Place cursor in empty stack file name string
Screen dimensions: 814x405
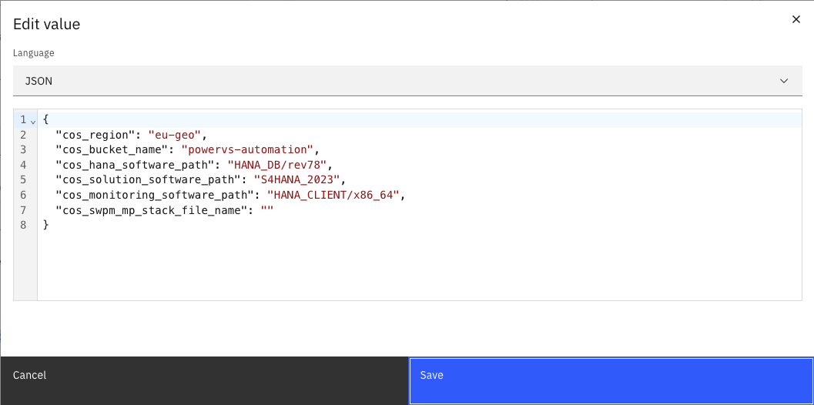coord(268,209)
